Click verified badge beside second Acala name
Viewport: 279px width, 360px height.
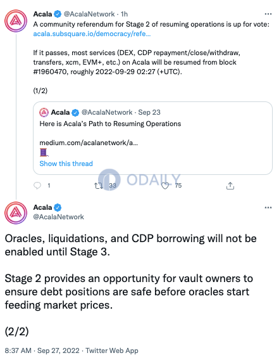pos(58,207)
